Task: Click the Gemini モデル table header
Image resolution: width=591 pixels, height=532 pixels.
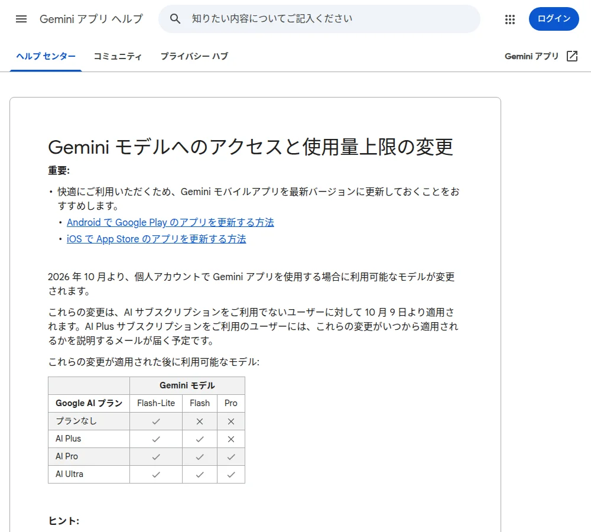Action: pos(187,385)
